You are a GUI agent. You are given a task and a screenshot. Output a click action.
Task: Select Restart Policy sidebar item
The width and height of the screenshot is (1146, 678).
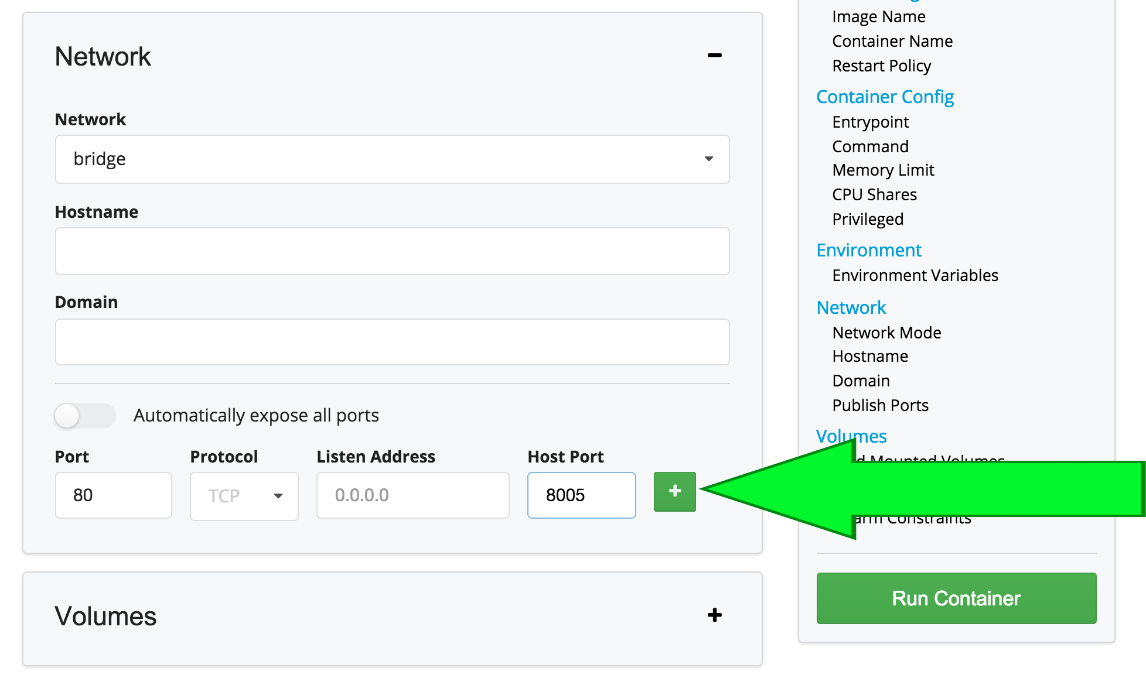point(881,66)
